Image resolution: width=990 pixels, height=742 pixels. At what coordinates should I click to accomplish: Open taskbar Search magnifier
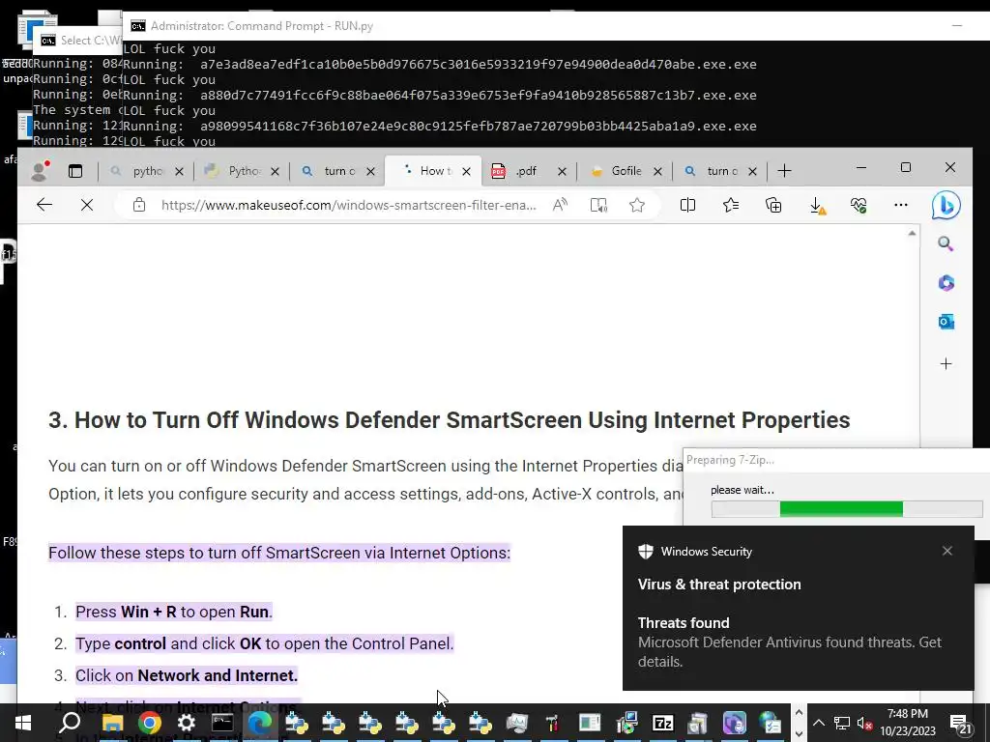coord(70,723)
